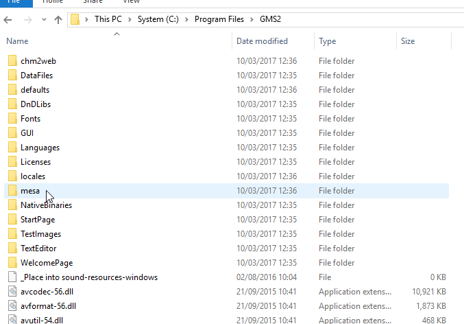This screenshot has height=324, width=464.
Task: Select the WelcomePage folder icon
Action: click(x=12, y=263)
